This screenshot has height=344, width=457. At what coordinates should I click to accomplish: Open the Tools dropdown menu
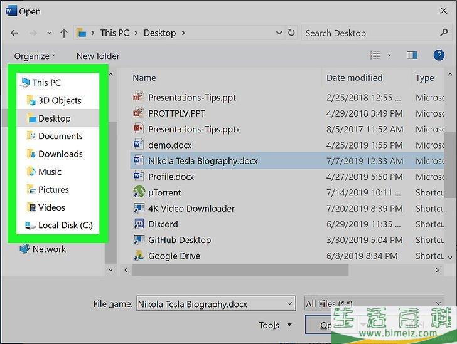pyautogui.click(x=275, y=325)
